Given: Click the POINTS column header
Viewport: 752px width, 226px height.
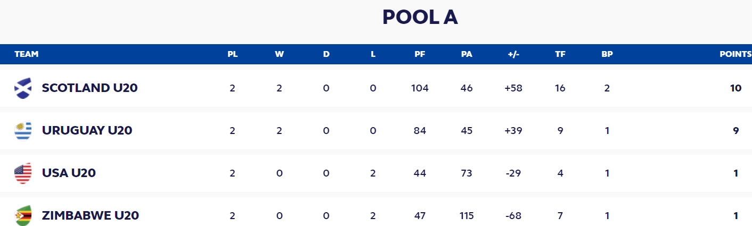Looking at the screenshot, I should [x=735, y=54].
